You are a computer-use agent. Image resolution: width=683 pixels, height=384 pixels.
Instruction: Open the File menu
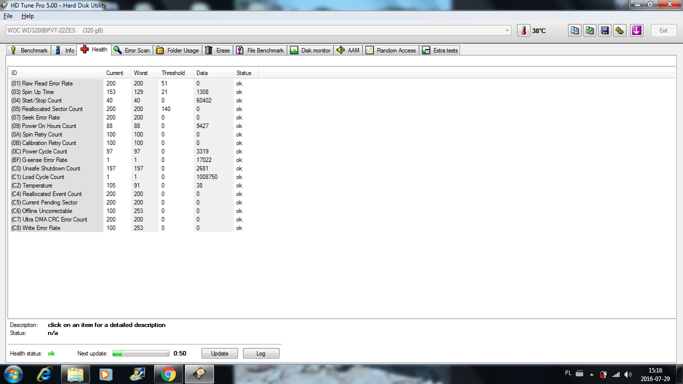click(8, 16)
